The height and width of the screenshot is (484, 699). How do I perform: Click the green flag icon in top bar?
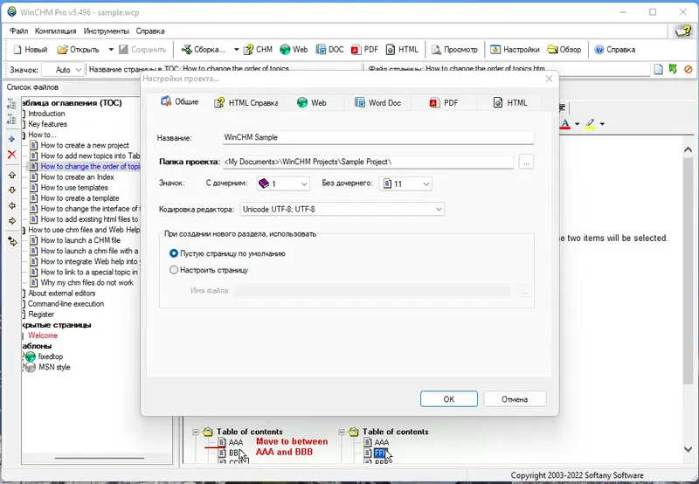point(673,69)
